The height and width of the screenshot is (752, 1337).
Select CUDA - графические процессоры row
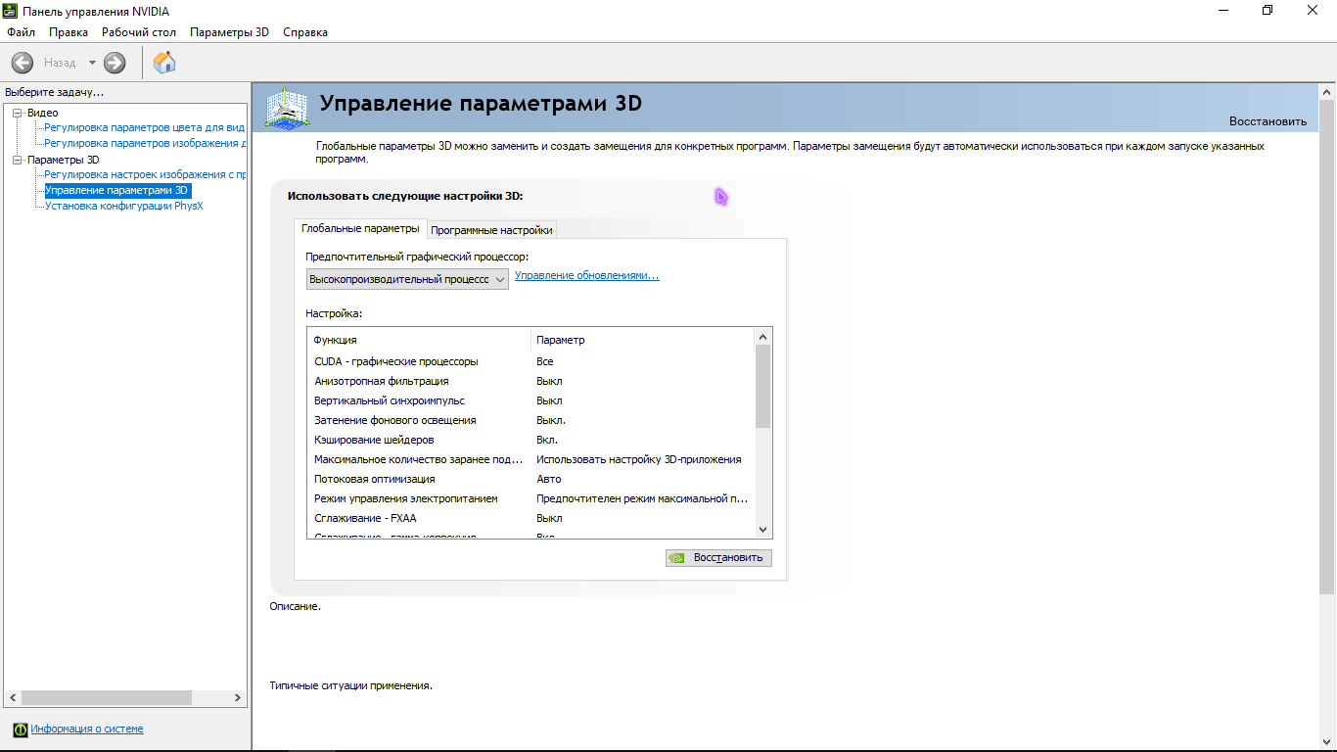[531, 361]
